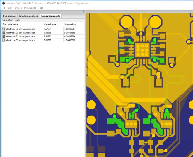193x157 pixels.
Task: Switch to the PCB stackup tab
Action: 9,16
